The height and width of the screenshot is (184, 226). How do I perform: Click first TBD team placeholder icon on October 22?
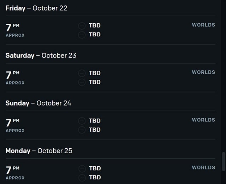point(82,26)
